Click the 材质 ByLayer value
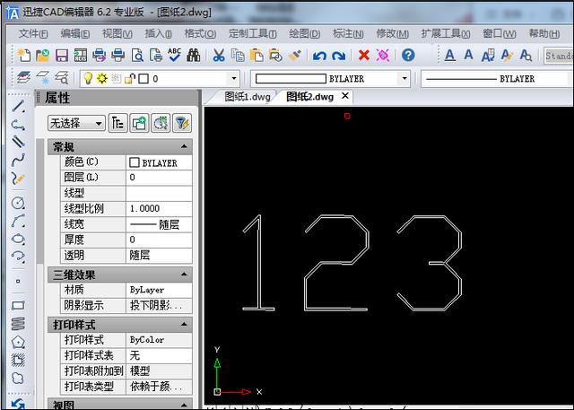 point(159,290)
